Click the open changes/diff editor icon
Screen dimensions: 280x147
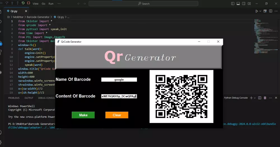click(265, 11)
